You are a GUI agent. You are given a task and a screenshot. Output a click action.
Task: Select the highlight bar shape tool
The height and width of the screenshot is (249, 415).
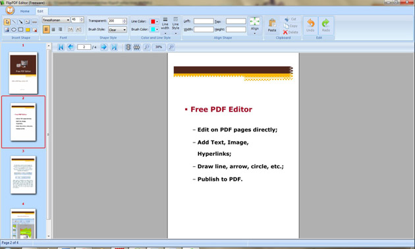click(34, 22)
